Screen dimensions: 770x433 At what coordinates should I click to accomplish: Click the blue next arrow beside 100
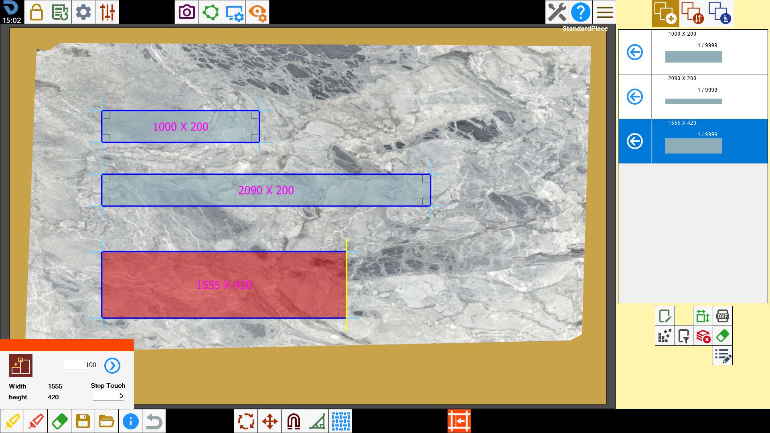(112, 366)
